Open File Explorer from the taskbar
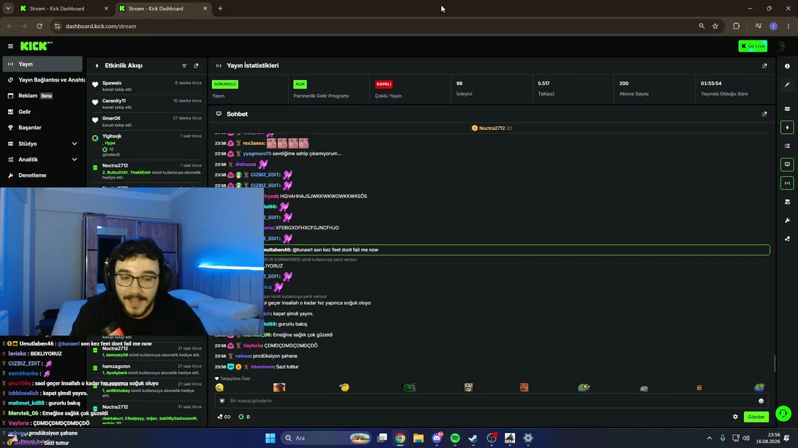The image size is (798, 448). click(x=418, y=438)
